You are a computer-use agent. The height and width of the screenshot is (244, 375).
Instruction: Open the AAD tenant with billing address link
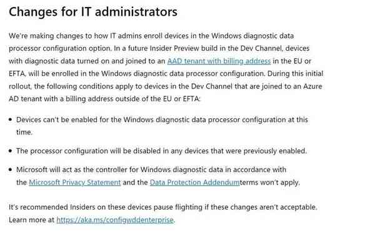point(219,61)
